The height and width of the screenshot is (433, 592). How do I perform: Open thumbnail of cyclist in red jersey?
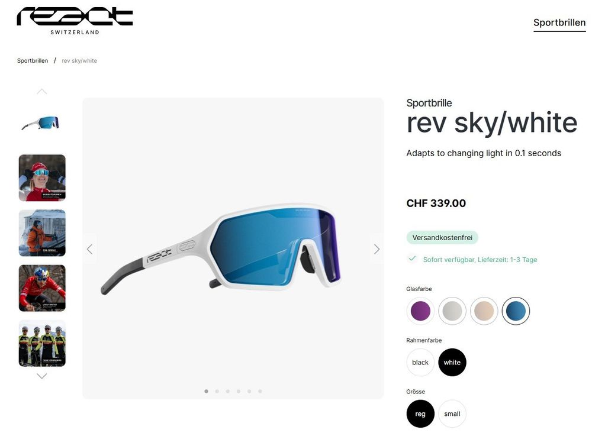point(42,288)
